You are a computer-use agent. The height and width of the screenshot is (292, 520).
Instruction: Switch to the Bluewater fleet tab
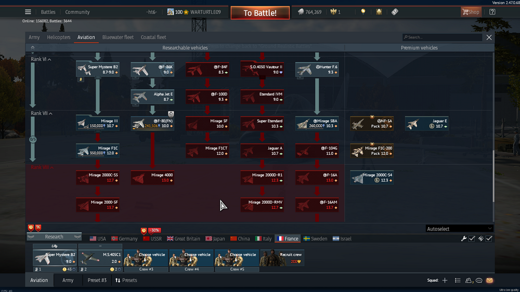tap(118, 37)
